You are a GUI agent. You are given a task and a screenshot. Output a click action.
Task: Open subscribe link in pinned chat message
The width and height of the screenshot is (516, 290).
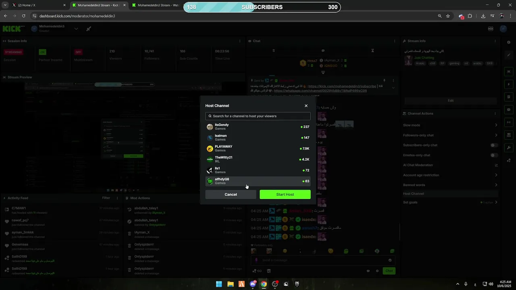[x=342, y=86]
